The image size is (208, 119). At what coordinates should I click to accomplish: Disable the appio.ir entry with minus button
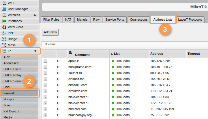point(45,61)
